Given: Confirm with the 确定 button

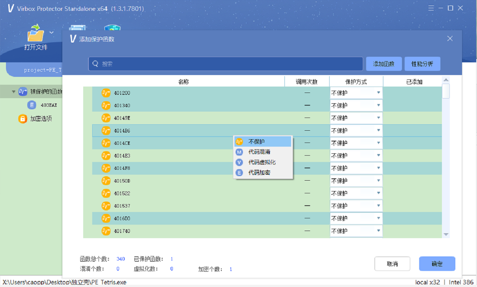Looking at the screenshot, I should (437, 264).
